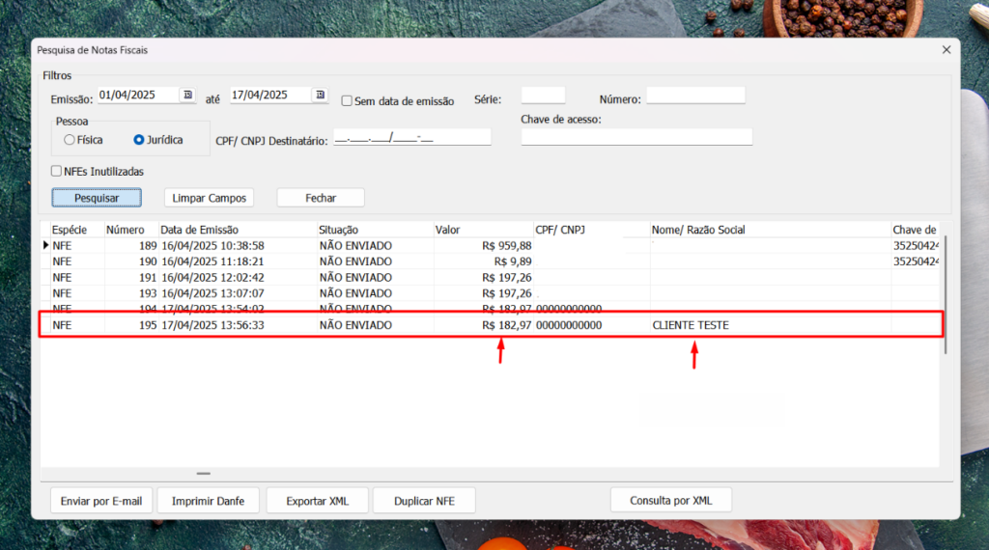The width and height of the screenshot is (989, 550).
Task: Click the Pesquisar button
Action: coord(97,198)
